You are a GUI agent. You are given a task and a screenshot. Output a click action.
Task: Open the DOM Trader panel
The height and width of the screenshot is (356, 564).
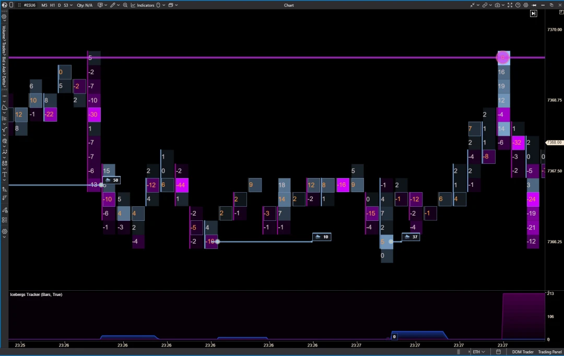pyautogui.click(x=523, y=352)
